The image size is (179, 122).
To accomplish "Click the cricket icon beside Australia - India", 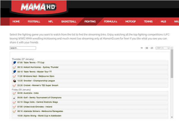I will point(14,93).
